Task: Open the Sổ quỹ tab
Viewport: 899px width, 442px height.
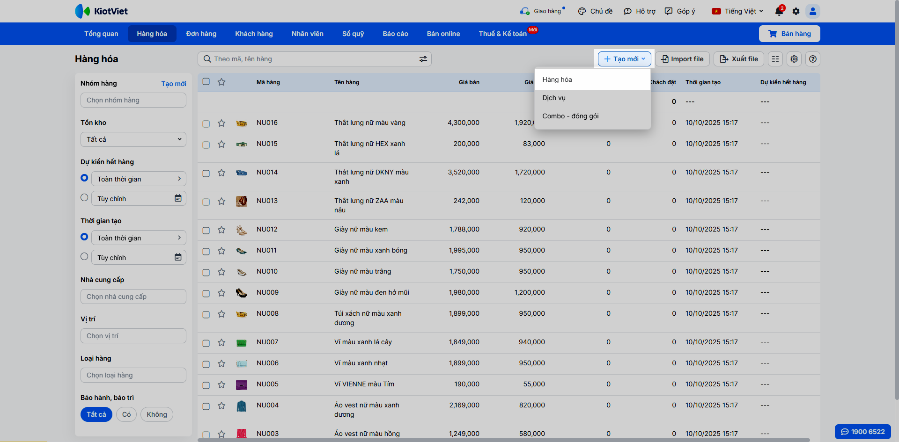Action: (353, 34)
